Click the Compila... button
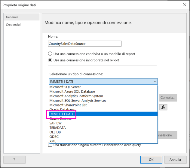 tap(168, 98)
